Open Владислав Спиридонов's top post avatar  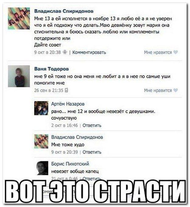pos(19,18)
